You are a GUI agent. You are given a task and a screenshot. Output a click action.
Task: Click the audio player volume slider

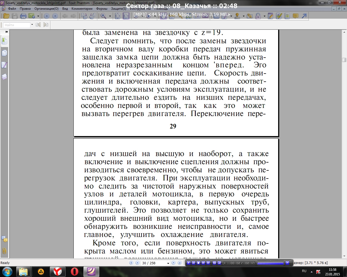tap(270, 263)
